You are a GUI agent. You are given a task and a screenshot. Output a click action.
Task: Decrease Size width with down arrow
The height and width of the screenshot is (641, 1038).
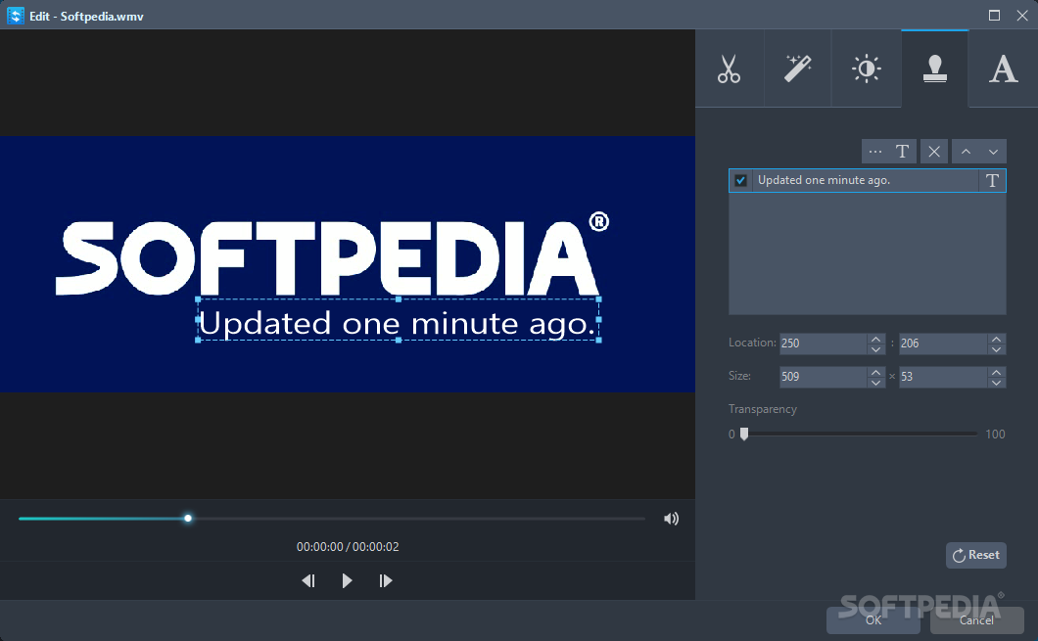pos(875,382)
